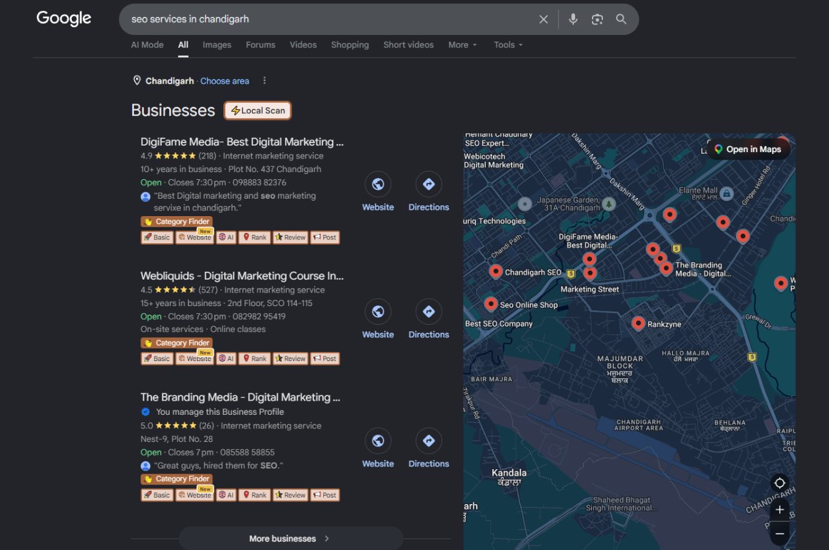Expand the Tools dropdown
This screenshot has width=829, height=550.
pos(508,45)
